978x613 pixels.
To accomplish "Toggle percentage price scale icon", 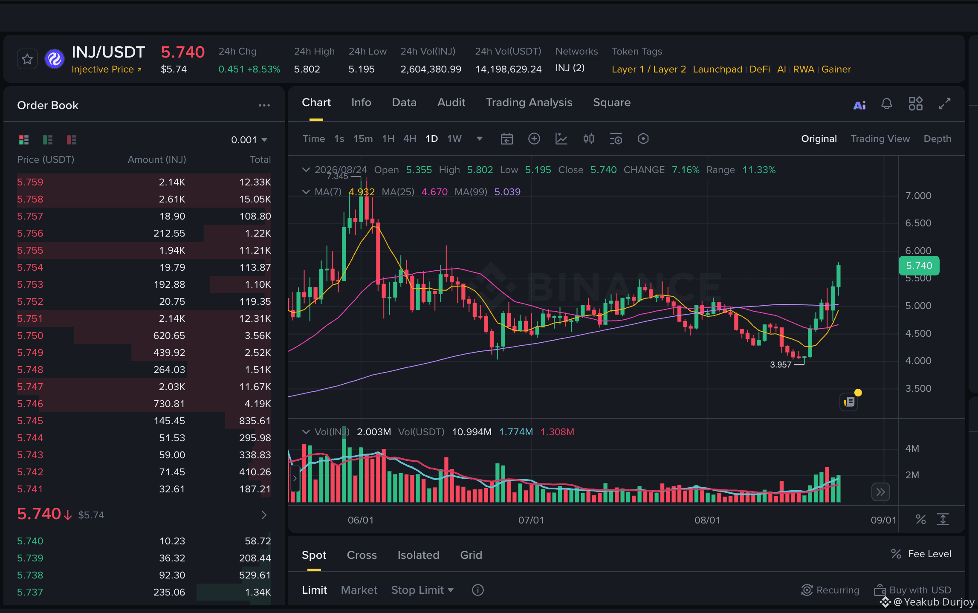I will pos(921,519).
